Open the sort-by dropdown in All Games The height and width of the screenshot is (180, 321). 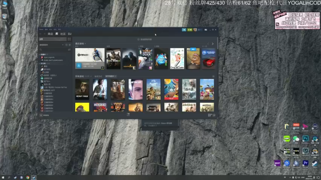click(x=111, y=76)
